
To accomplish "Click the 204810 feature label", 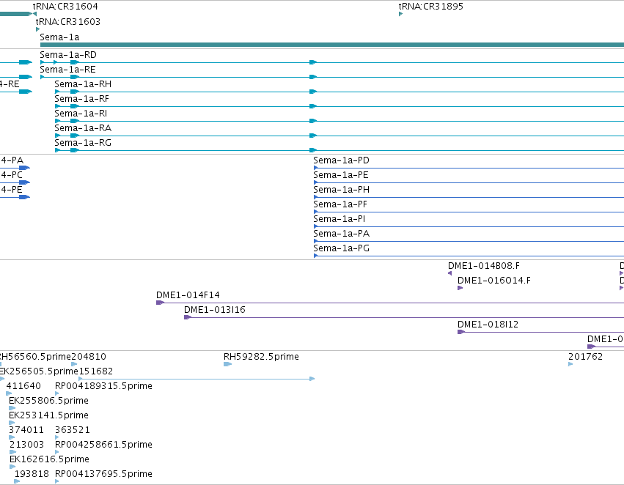I will click(89, 357).
